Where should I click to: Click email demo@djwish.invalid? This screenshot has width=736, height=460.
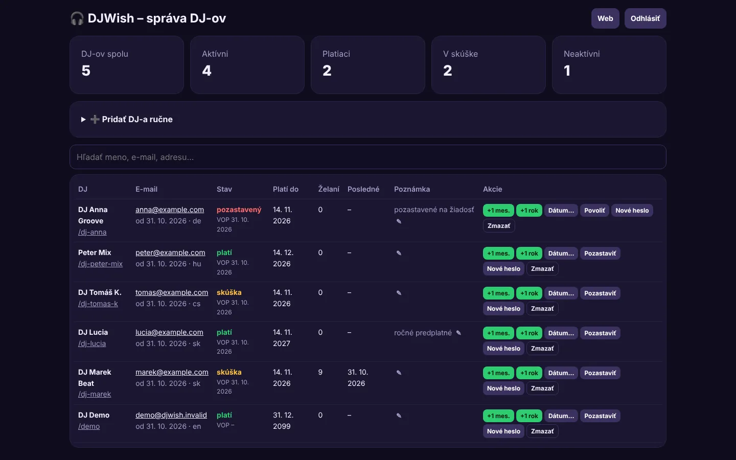tap(171, 415)
